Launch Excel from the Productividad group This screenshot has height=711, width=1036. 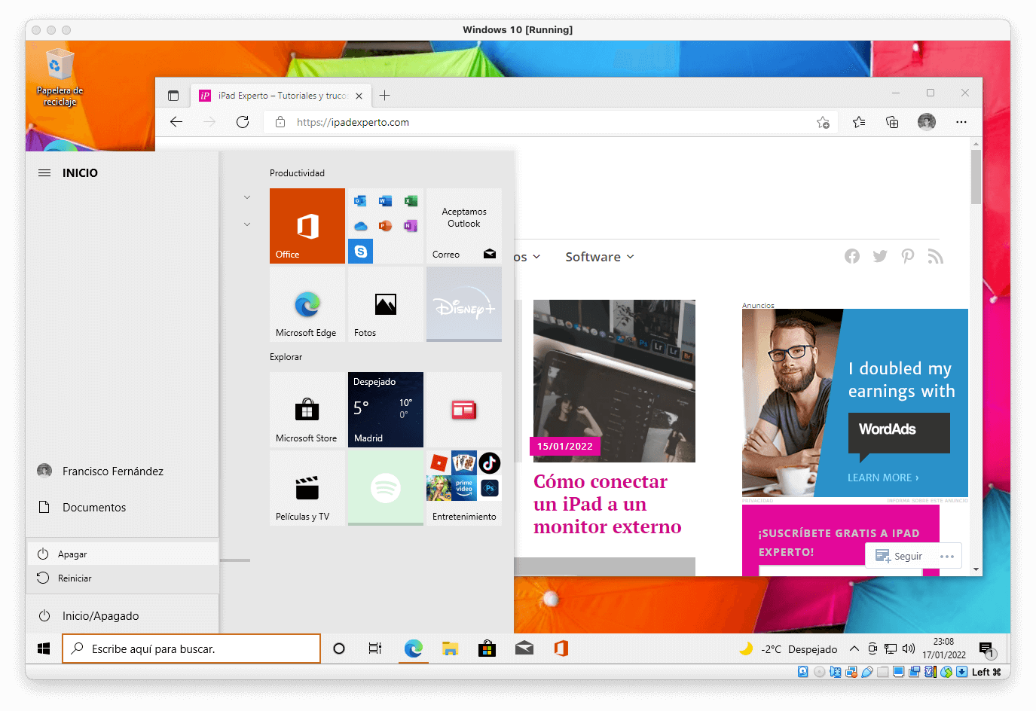(411, 200)
